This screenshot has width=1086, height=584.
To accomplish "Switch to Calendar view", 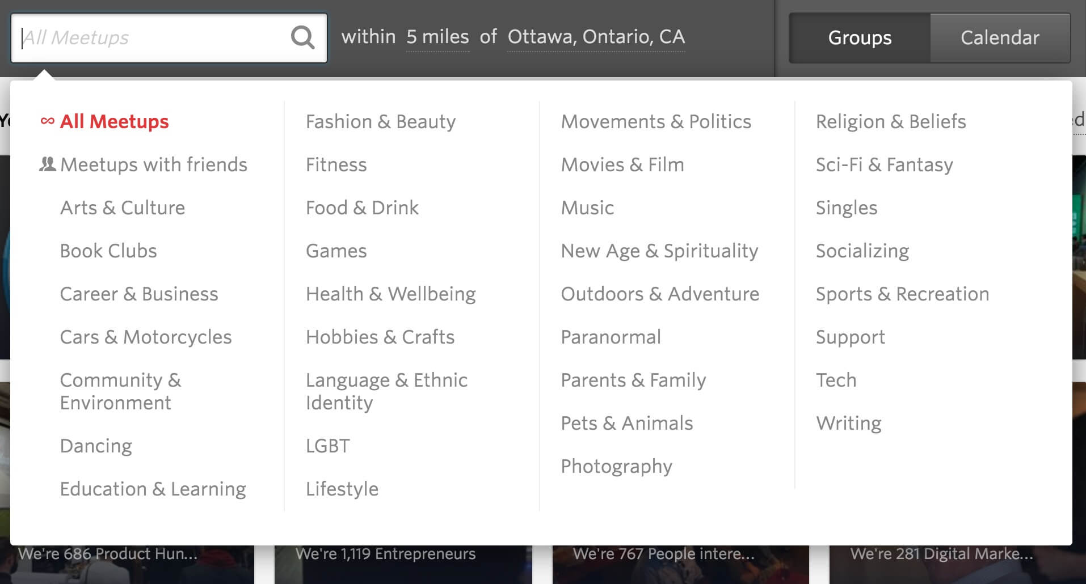I will pyautogui.click(x=1000, y=38).
